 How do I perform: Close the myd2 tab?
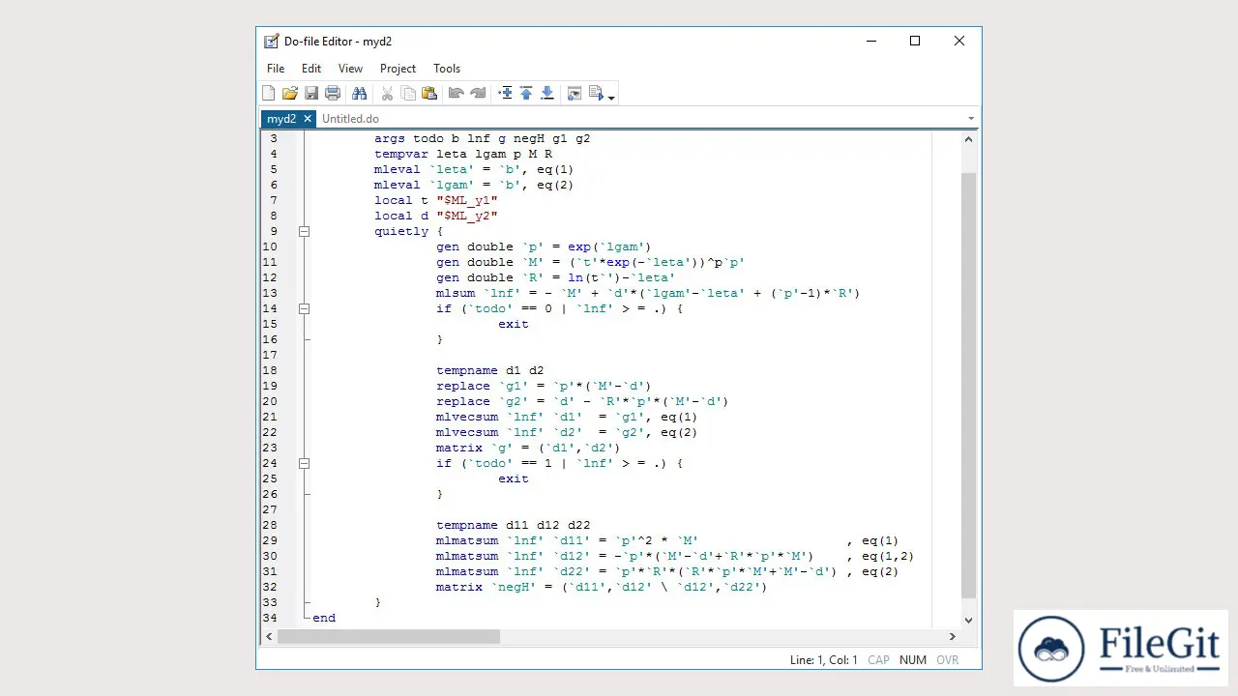pyautogui.click(x=308, y=118)
